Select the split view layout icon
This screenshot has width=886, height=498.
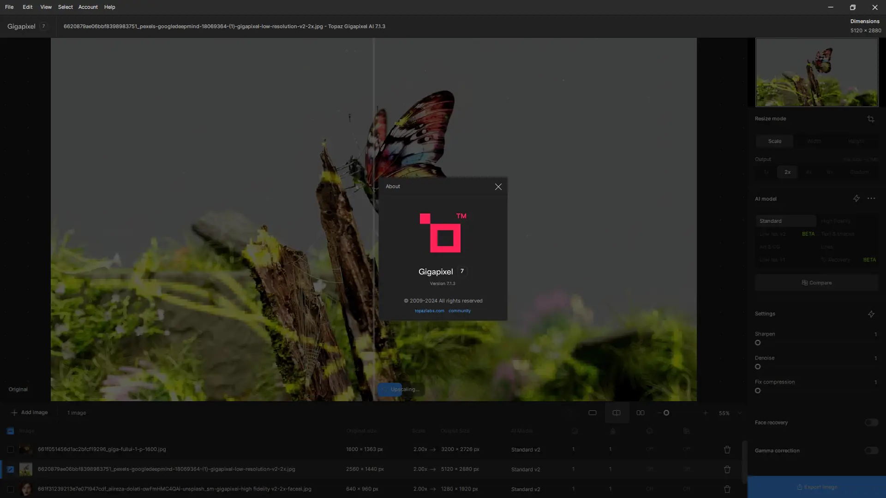point(617,413)
